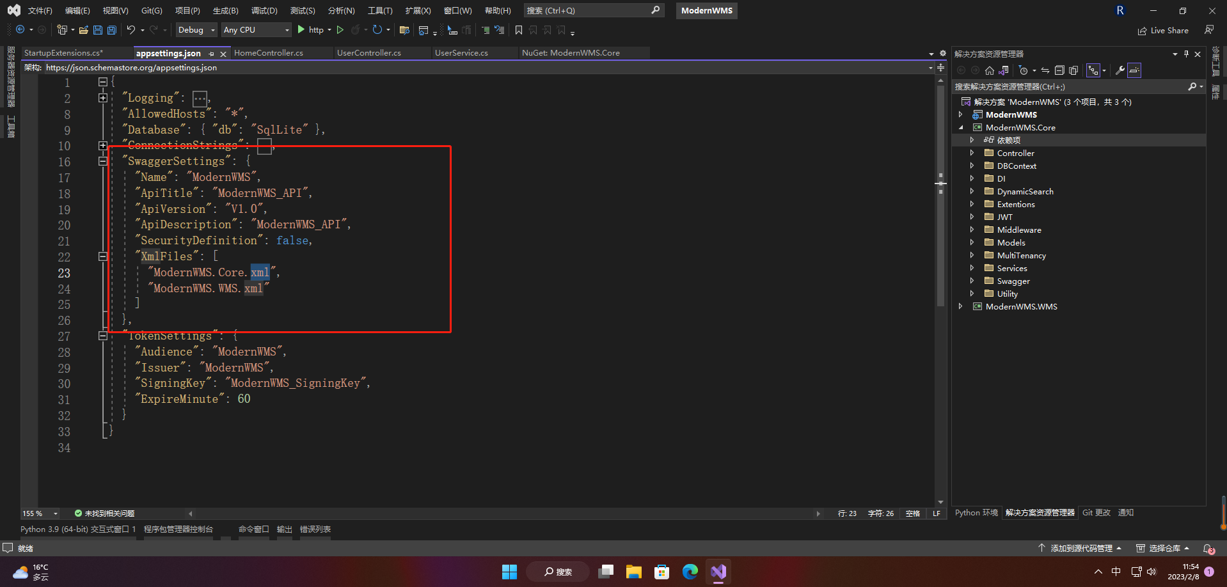Start without debugging using outlined play icon

[340, 30]
